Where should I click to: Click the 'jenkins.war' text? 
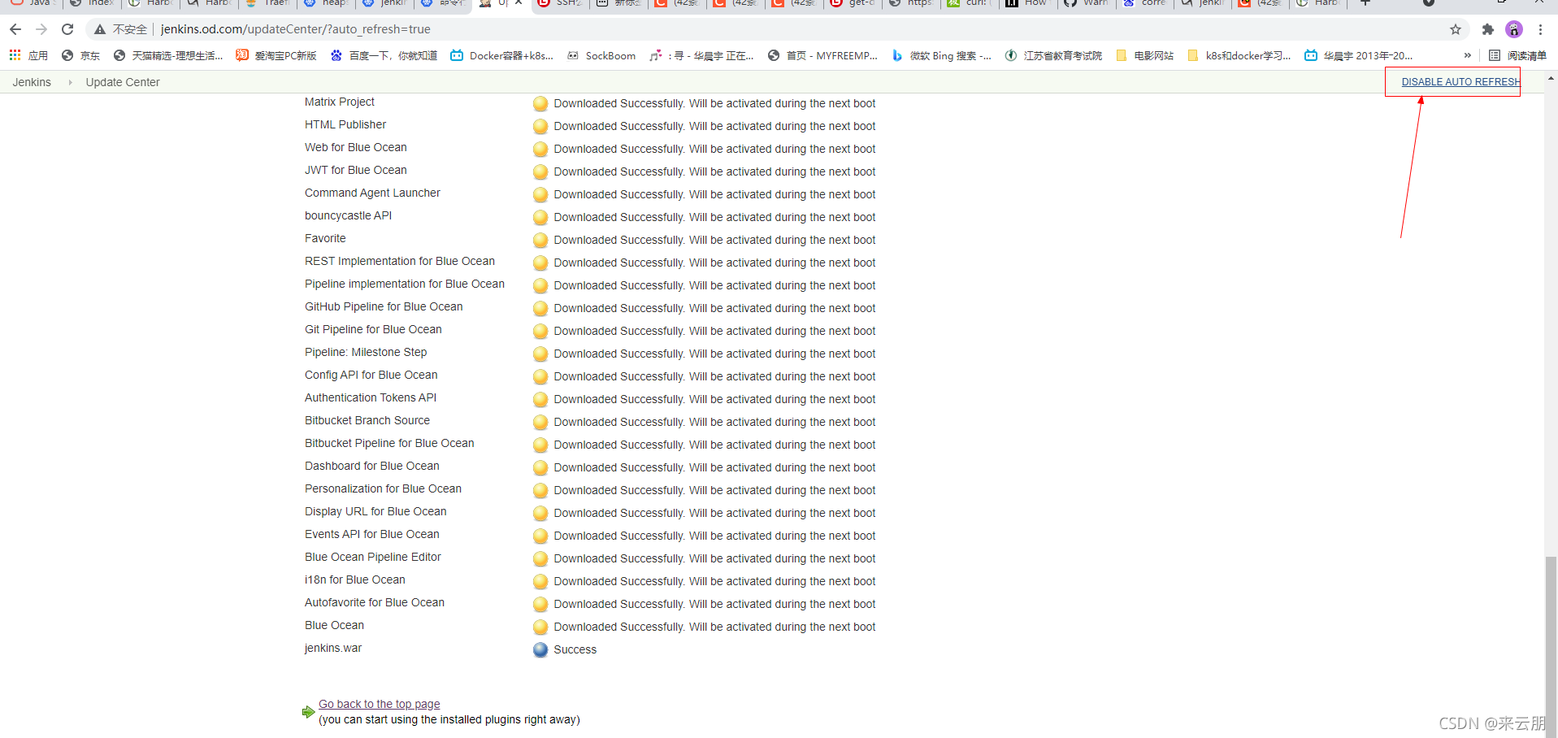coord(333,648)
